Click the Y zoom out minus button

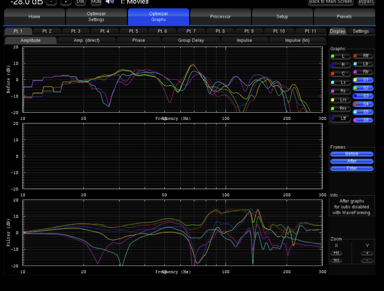click(367, 260)
